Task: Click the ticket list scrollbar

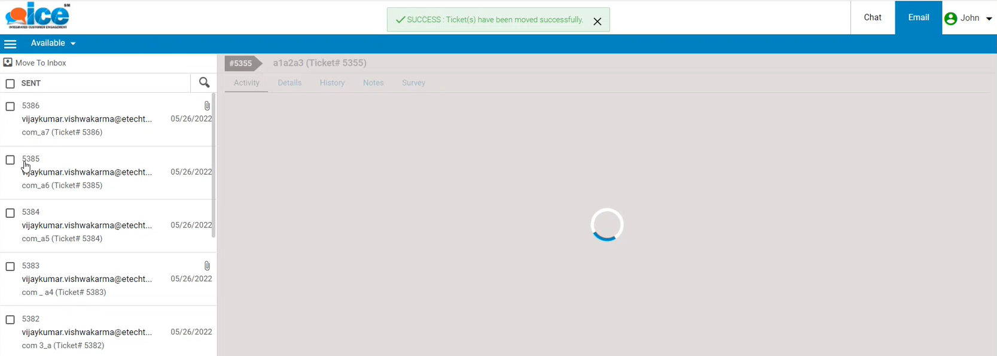Action: pos(214,165)
